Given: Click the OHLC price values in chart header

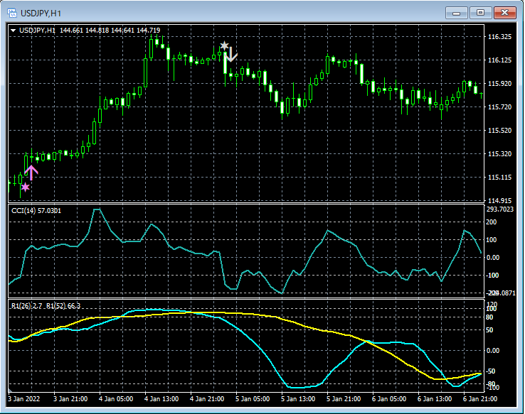Looking at the screenshot, I should click(x=110, y=30).
